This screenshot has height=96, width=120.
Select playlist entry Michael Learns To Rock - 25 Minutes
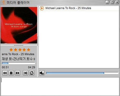(79, 8)
